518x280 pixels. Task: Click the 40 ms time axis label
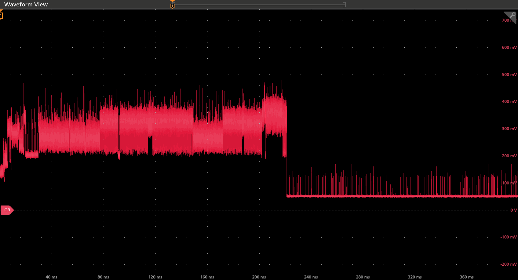pos(51,277)
